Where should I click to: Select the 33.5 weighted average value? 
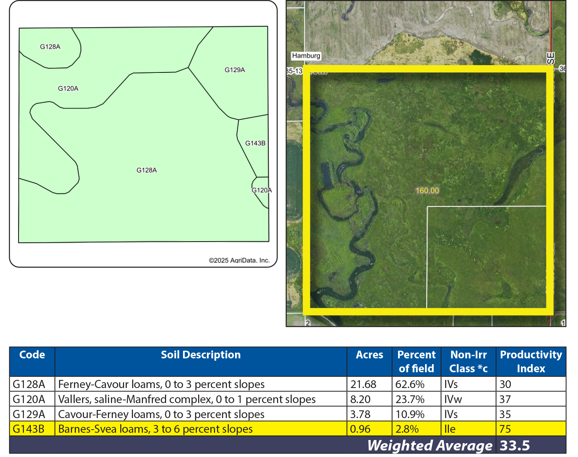click(514, 445)
